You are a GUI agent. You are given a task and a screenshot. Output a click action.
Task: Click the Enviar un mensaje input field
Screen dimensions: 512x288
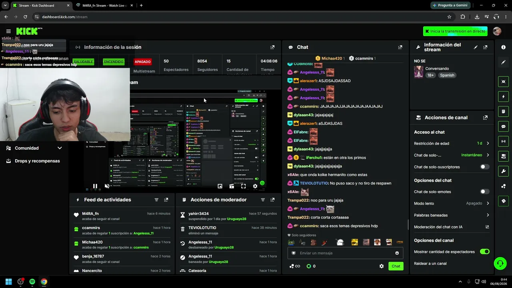click(345, 253)
